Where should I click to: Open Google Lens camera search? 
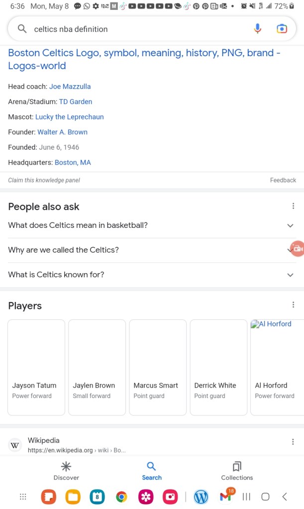click(x=282, y=29)
